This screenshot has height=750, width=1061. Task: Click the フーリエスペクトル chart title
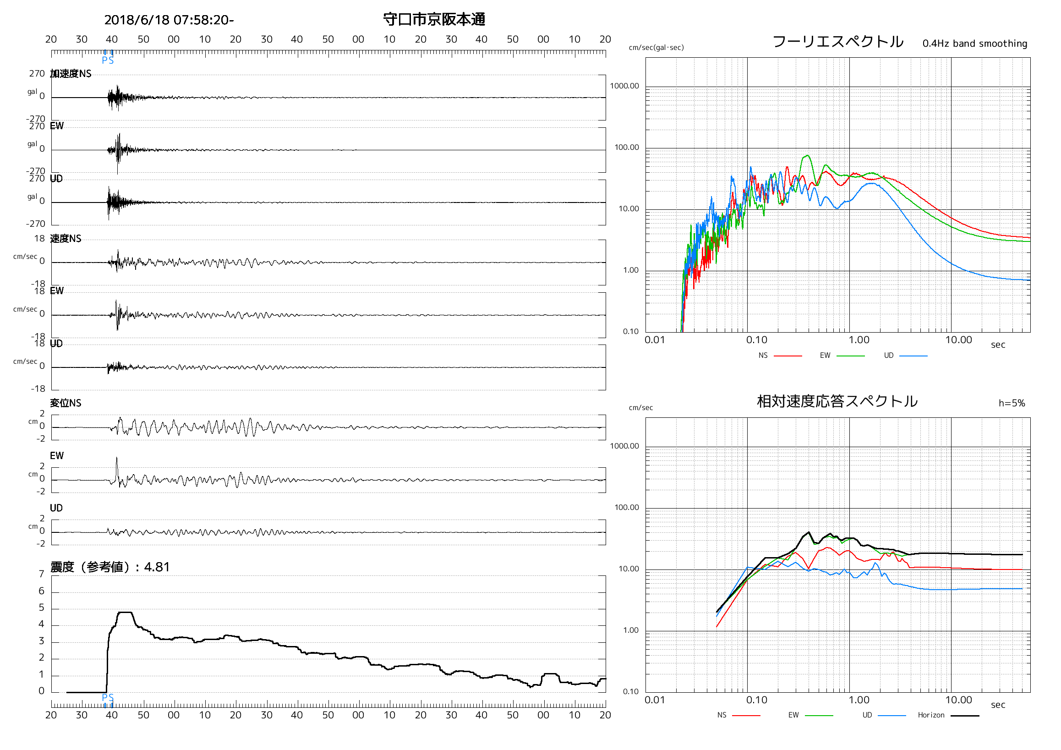838,42
